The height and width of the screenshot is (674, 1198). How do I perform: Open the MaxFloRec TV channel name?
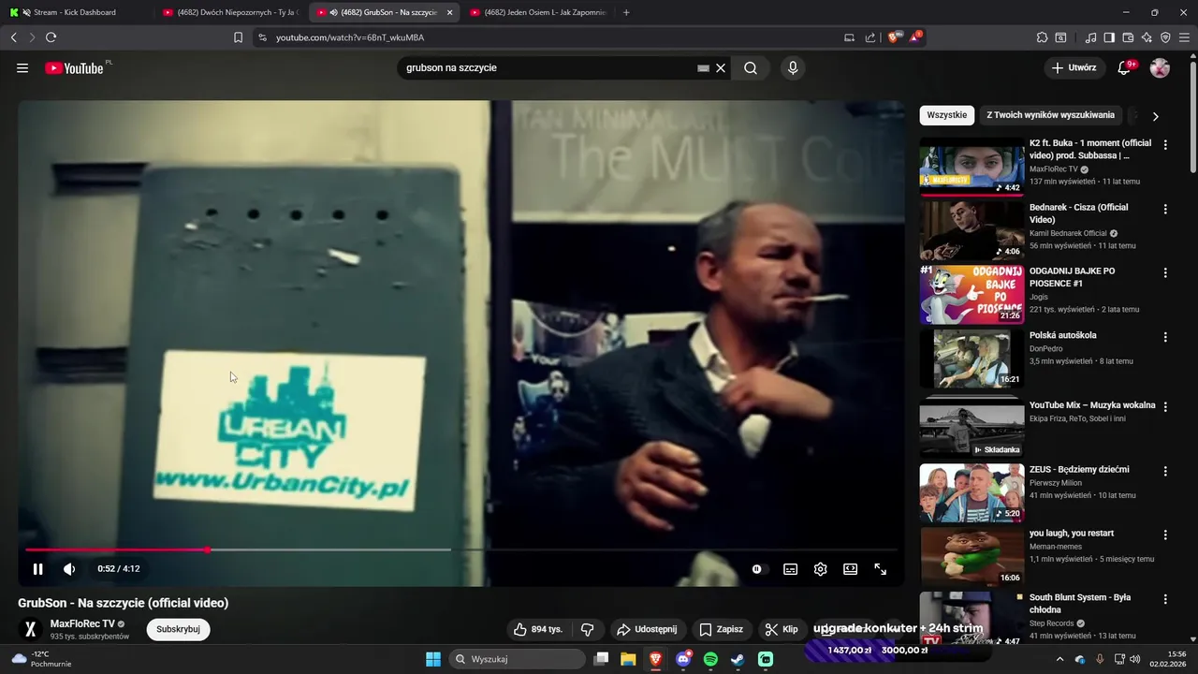coord(82,623)
